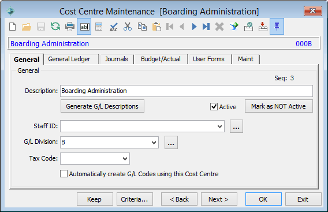
Task: Open the Budget/Actual tab
Action: (x=161, y=59)
